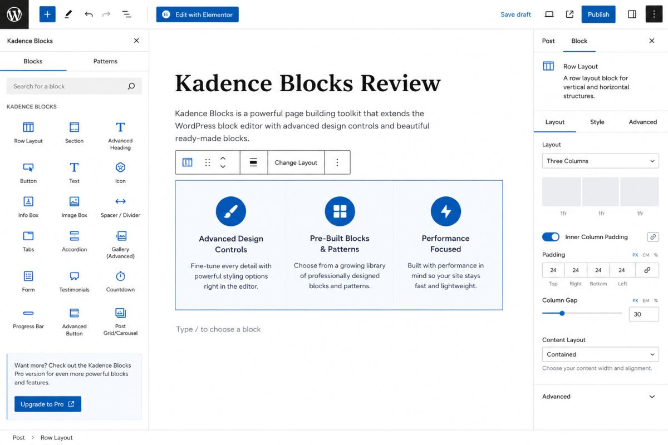The image size is (668, 445).
Task: Open the Post settings tab
Action: point(548,41)
